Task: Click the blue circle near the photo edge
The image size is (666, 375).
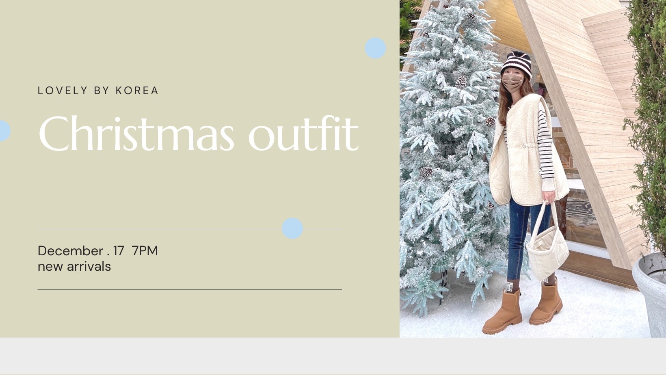Action: click(375, 48)
